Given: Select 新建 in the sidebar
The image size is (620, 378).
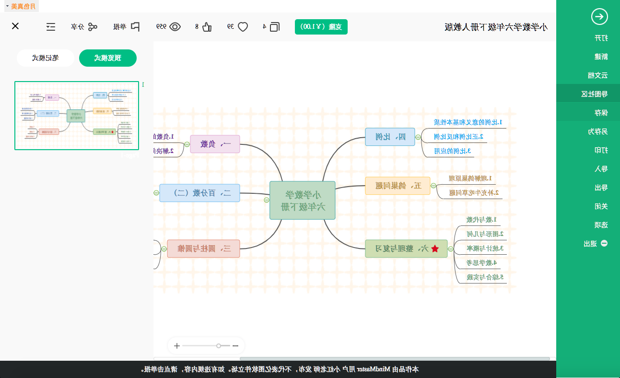Looking at the screenshot, I should click(601, 56).
